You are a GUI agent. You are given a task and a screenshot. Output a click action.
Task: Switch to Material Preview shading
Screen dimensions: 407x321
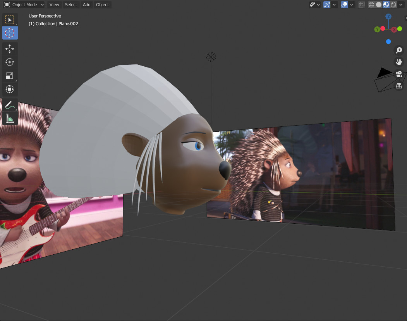pos(386,5)
